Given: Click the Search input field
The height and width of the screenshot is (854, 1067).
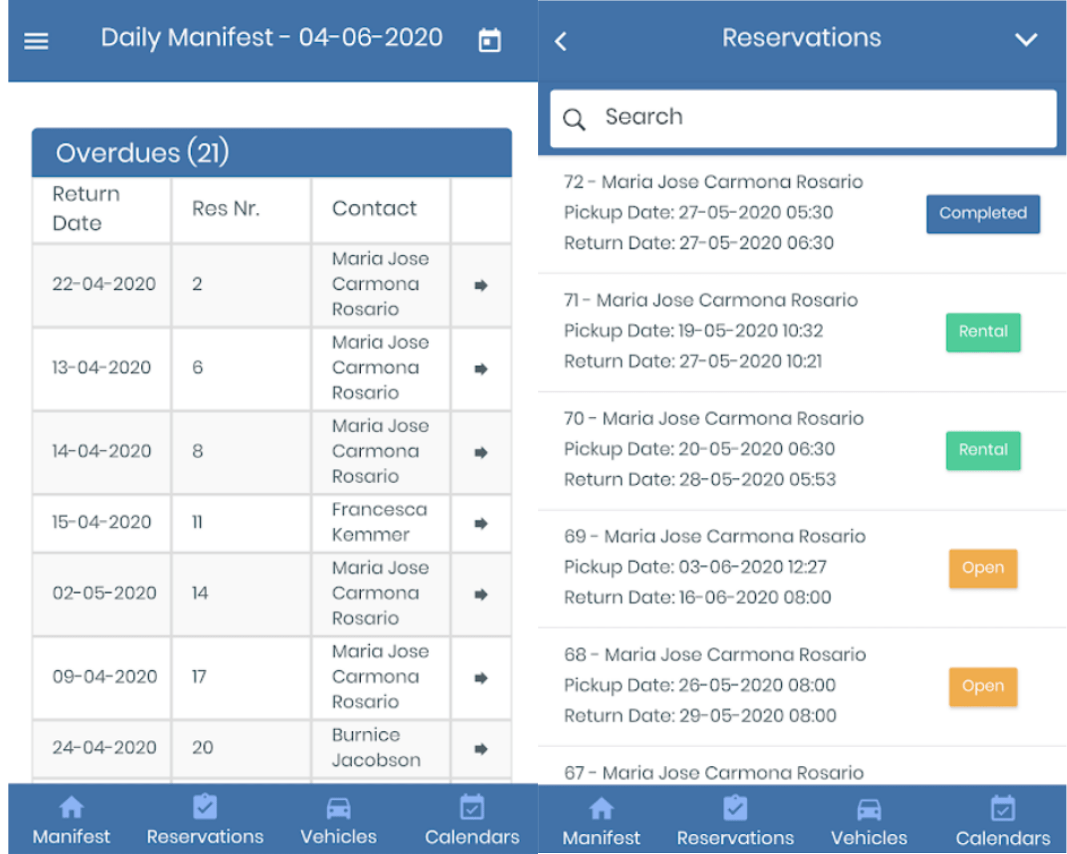Looking at the screenshot, I should (800, 117).
